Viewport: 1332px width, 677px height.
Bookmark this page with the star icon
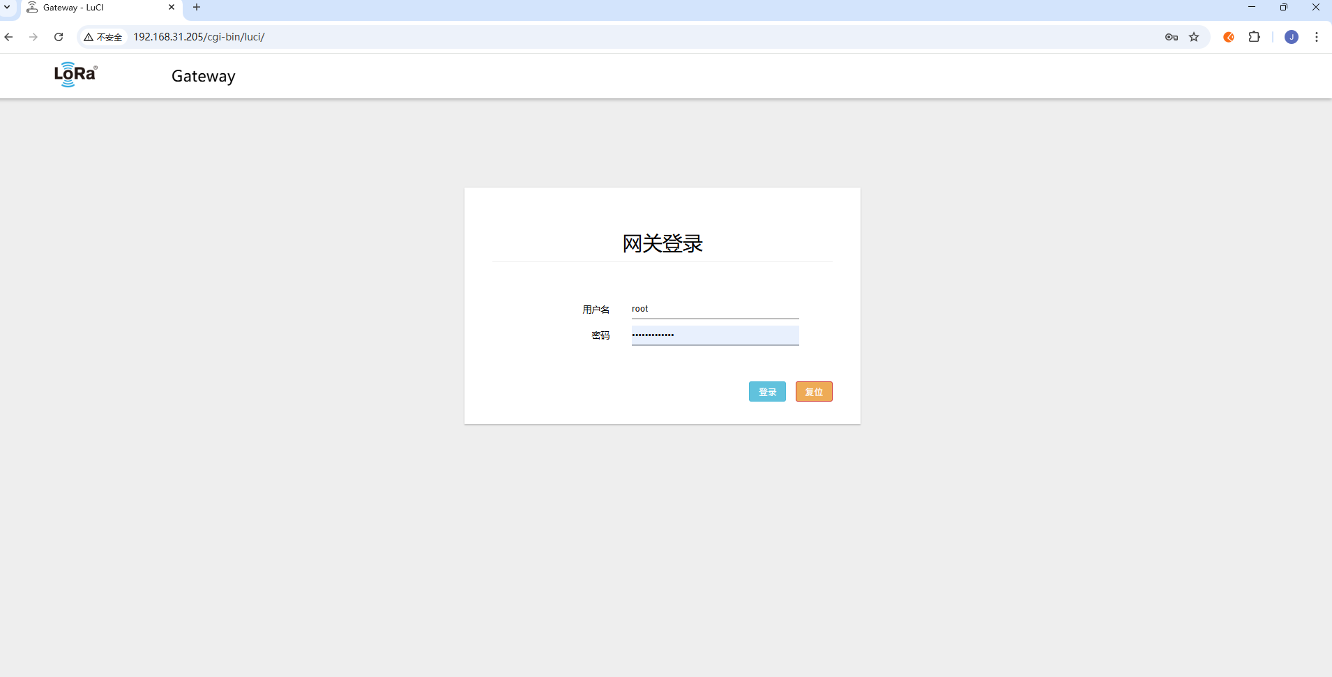[x=1194, y=37]
